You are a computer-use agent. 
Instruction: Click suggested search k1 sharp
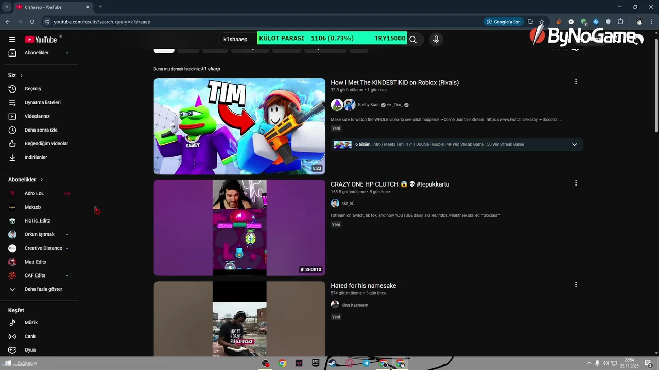(211, 69)
